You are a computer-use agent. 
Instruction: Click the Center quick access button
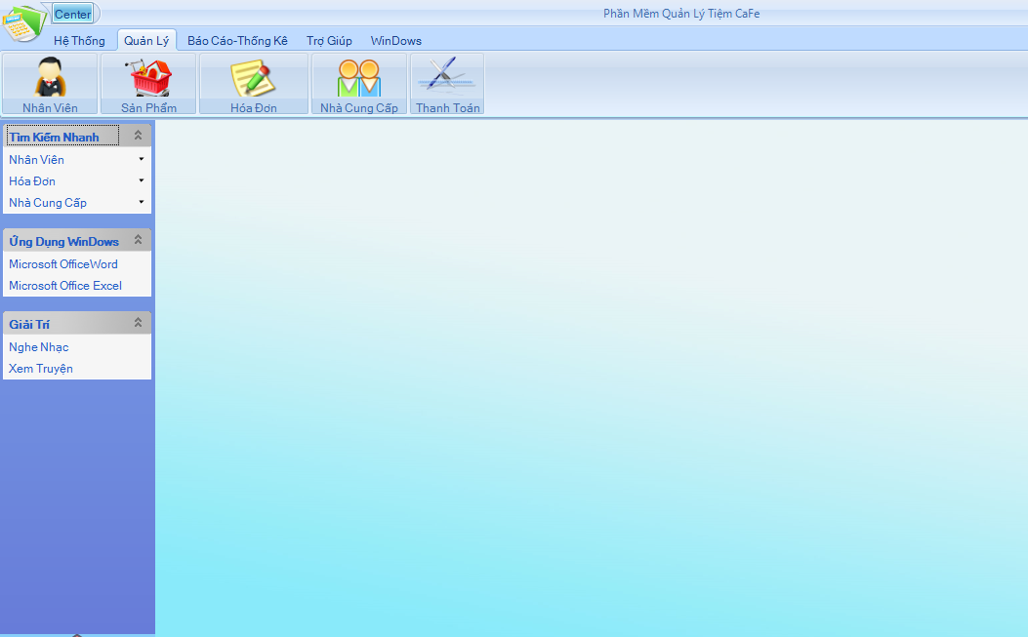pos(73,14)
